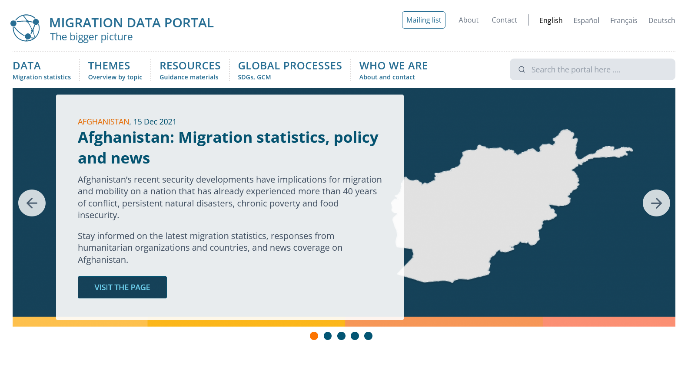Open the RESOURCES Guidance materials menu
Screen dimensions: 688x373
click(190, 70)
